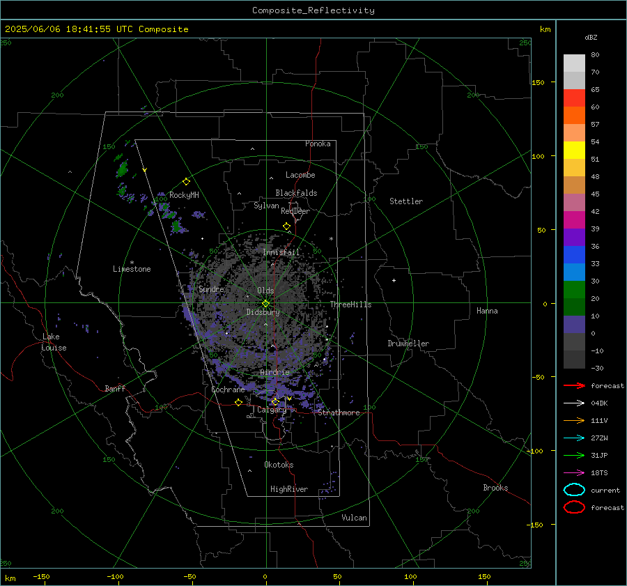Click the Stettler city label
The image size is (627, 586).
coord(406,201)
